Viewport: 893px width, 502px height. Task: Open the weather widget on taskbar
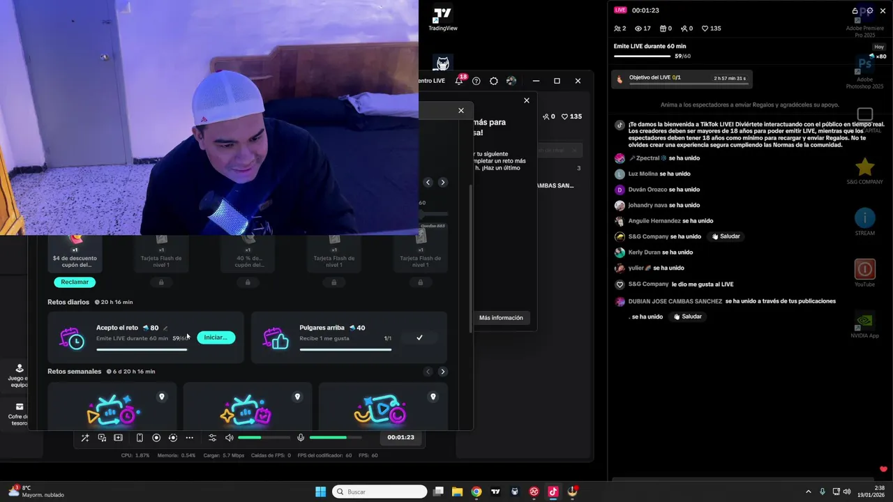(36, 492)
